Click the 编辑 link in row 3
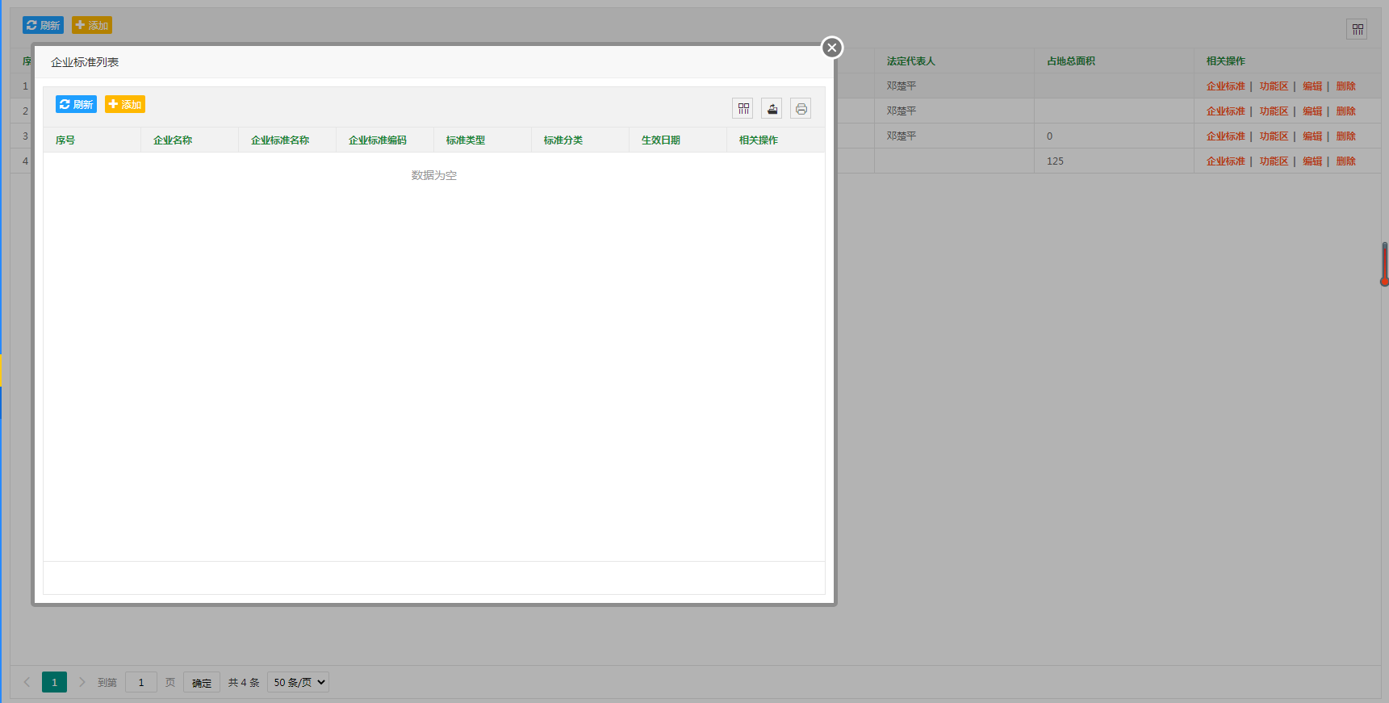Image resolution: width=1389 pixels, height=703 pixels. pos(1312,136)
